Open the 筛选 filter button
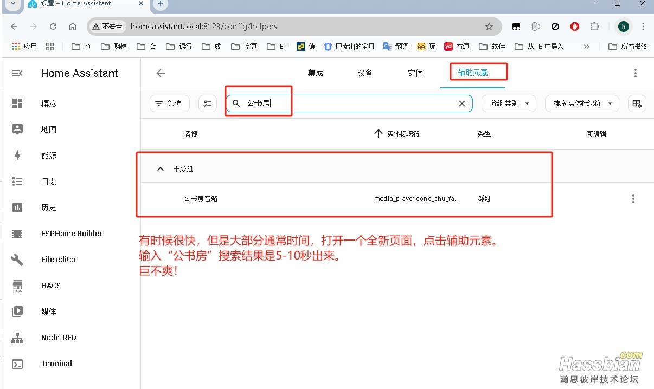The width and height of the screenshot is (654, 389). (169, 103)
